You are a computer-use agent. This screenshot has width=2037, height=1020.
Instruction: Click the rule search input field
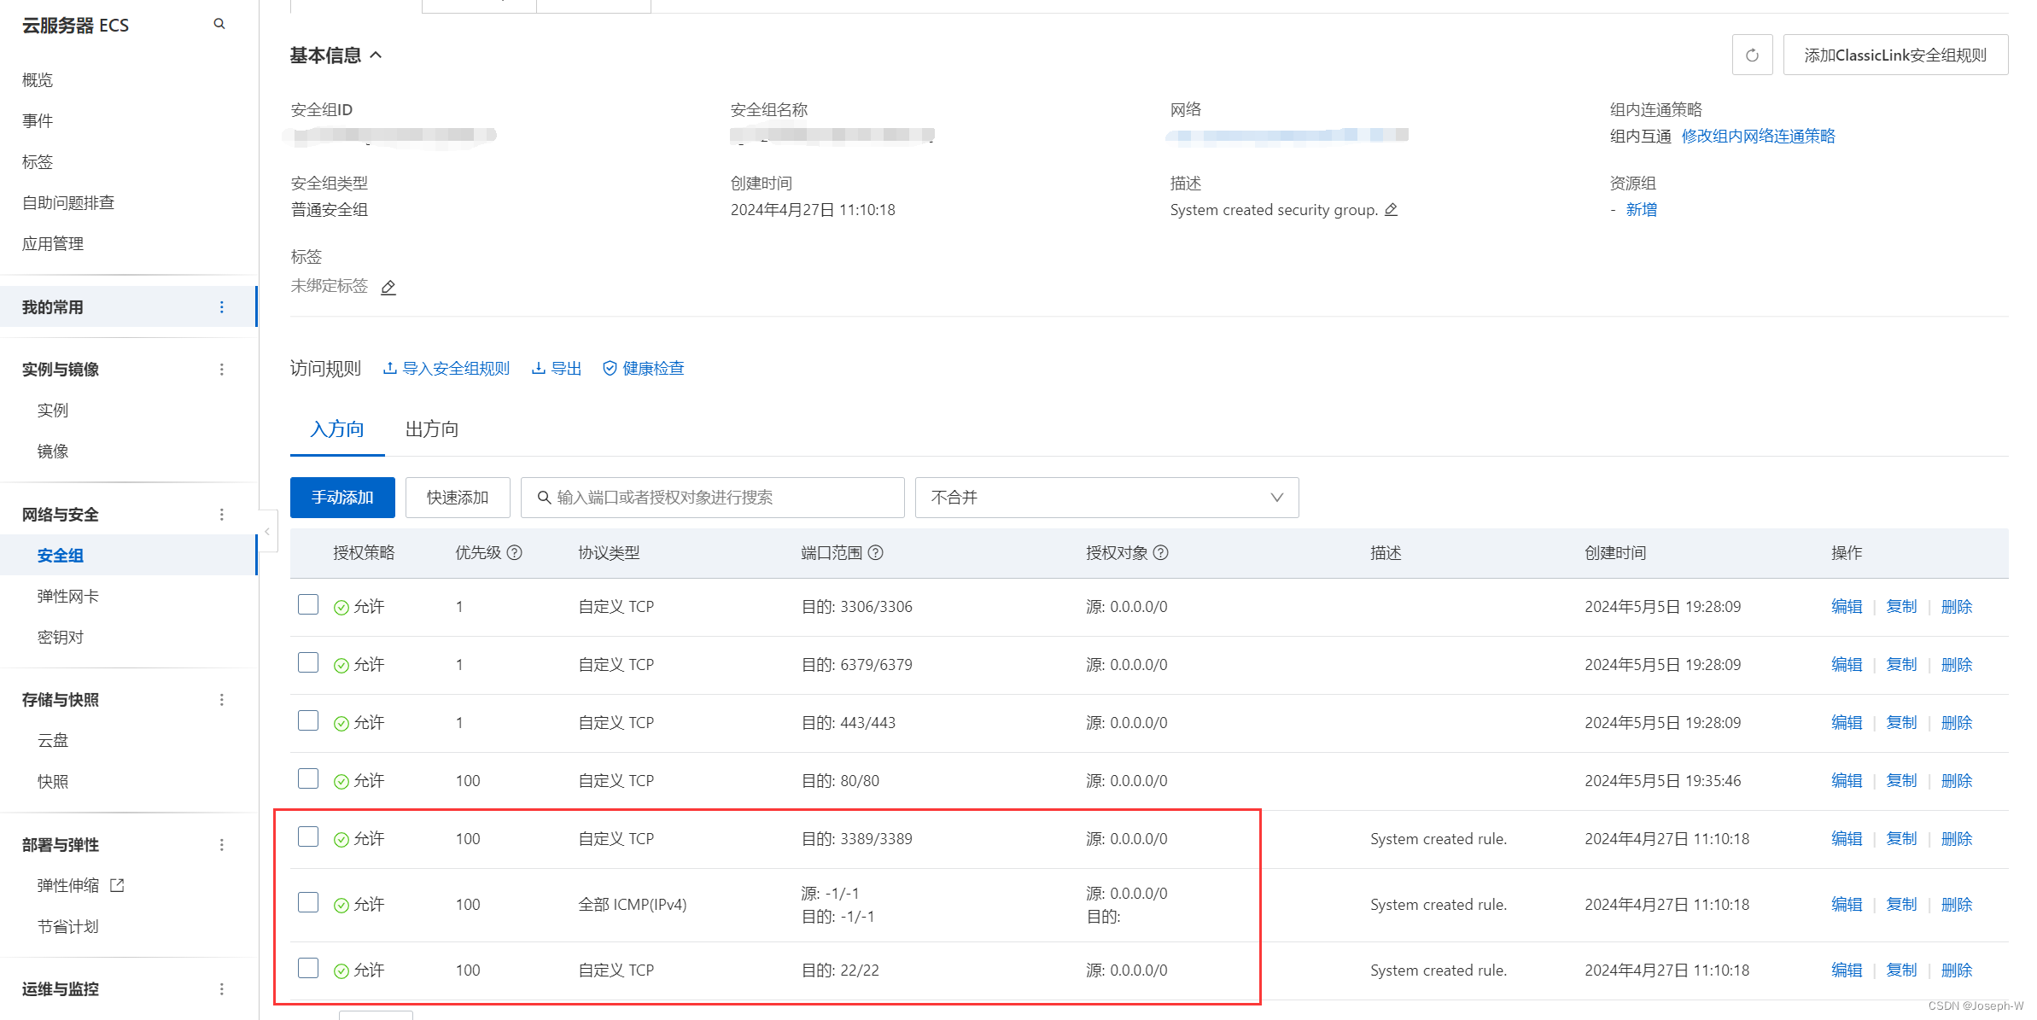coord(713,498)
